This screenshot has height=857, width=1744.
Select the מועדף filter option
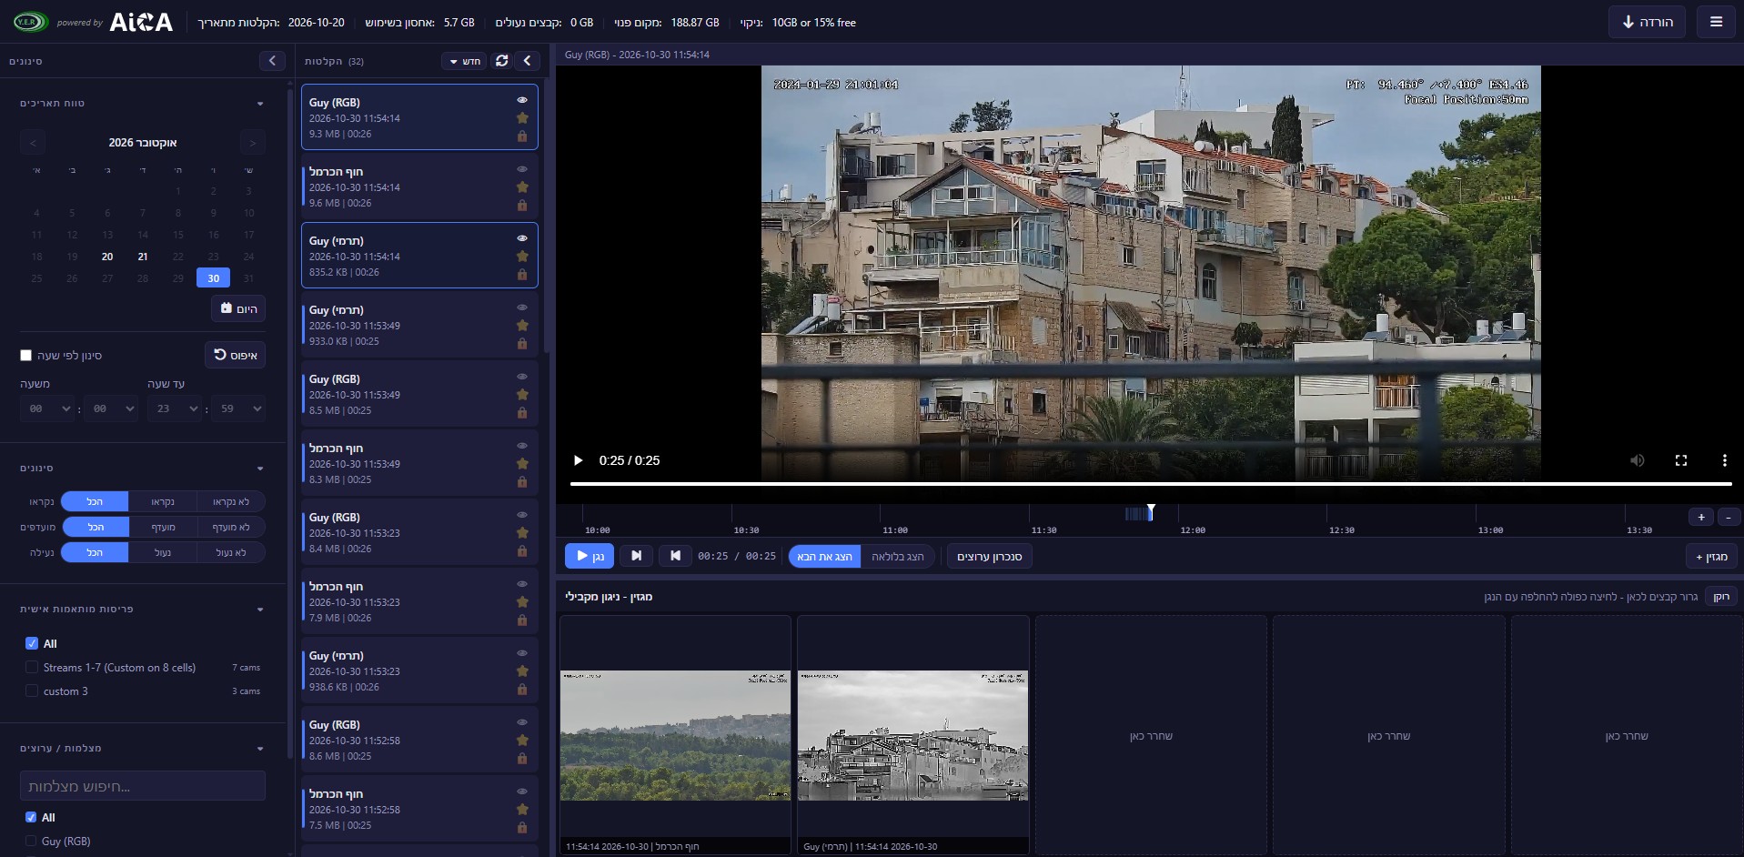click(163, 527)
